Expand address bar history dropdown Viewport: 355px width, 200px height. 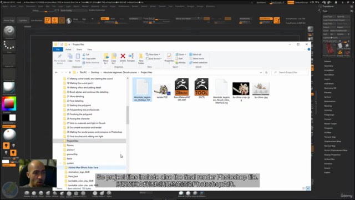click(261, 73)
